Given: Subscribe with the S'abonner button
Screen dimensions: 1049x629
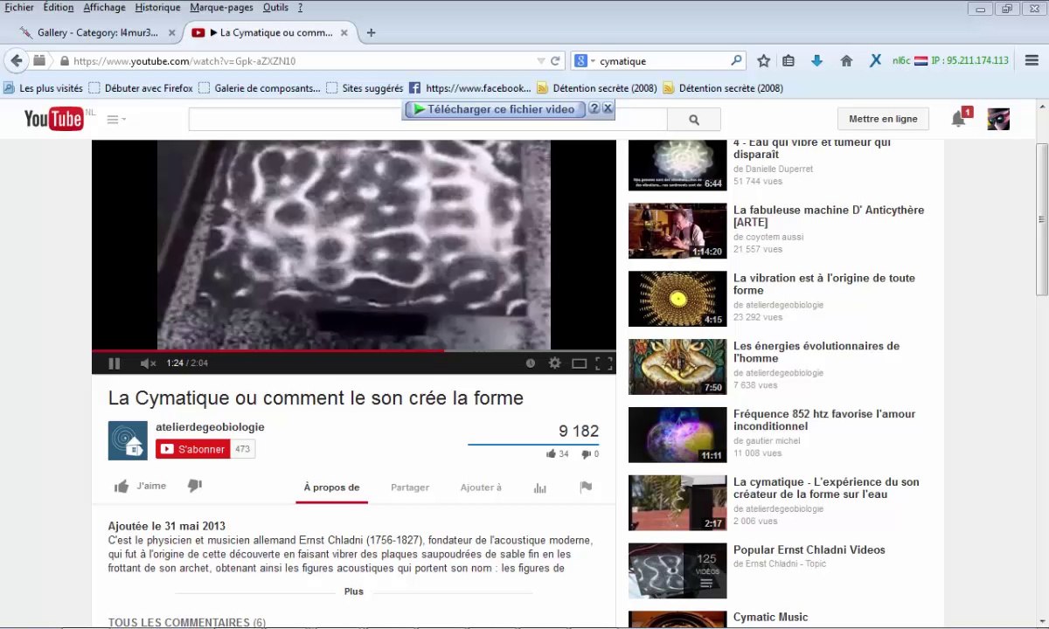Looking at the screenshot, I should 192,449.
